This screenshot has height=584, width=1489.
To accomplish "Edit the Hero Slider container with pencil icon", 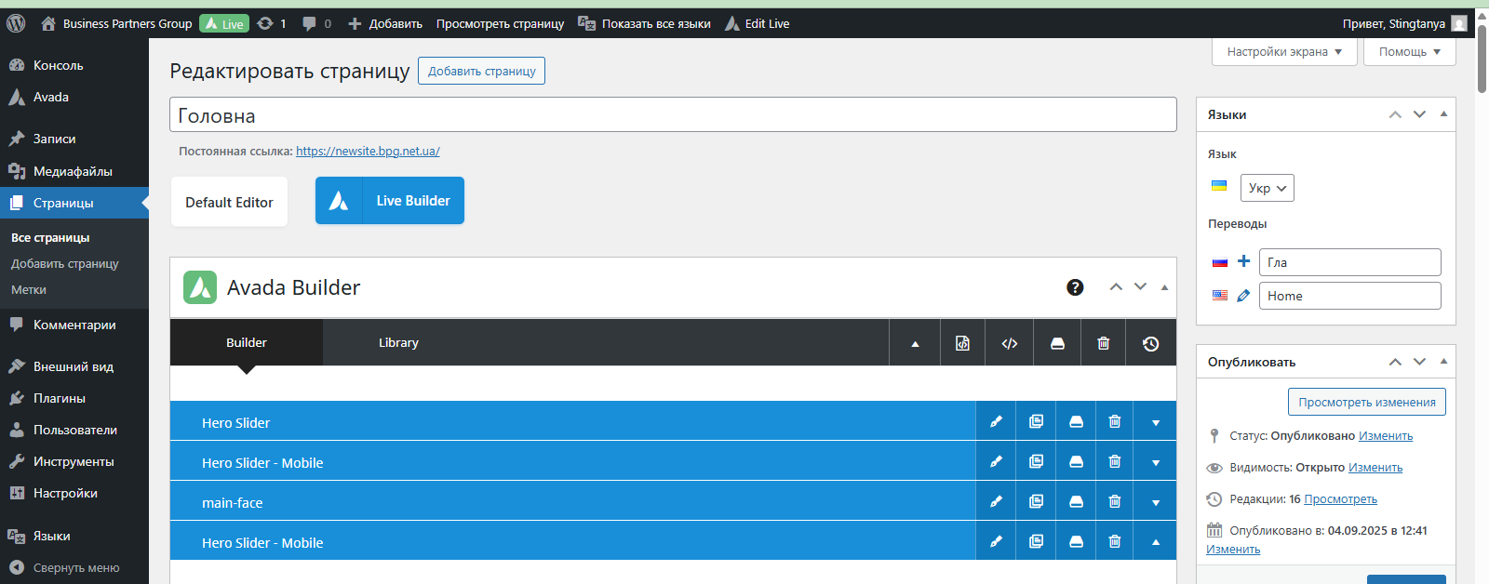I will point(996,422).
